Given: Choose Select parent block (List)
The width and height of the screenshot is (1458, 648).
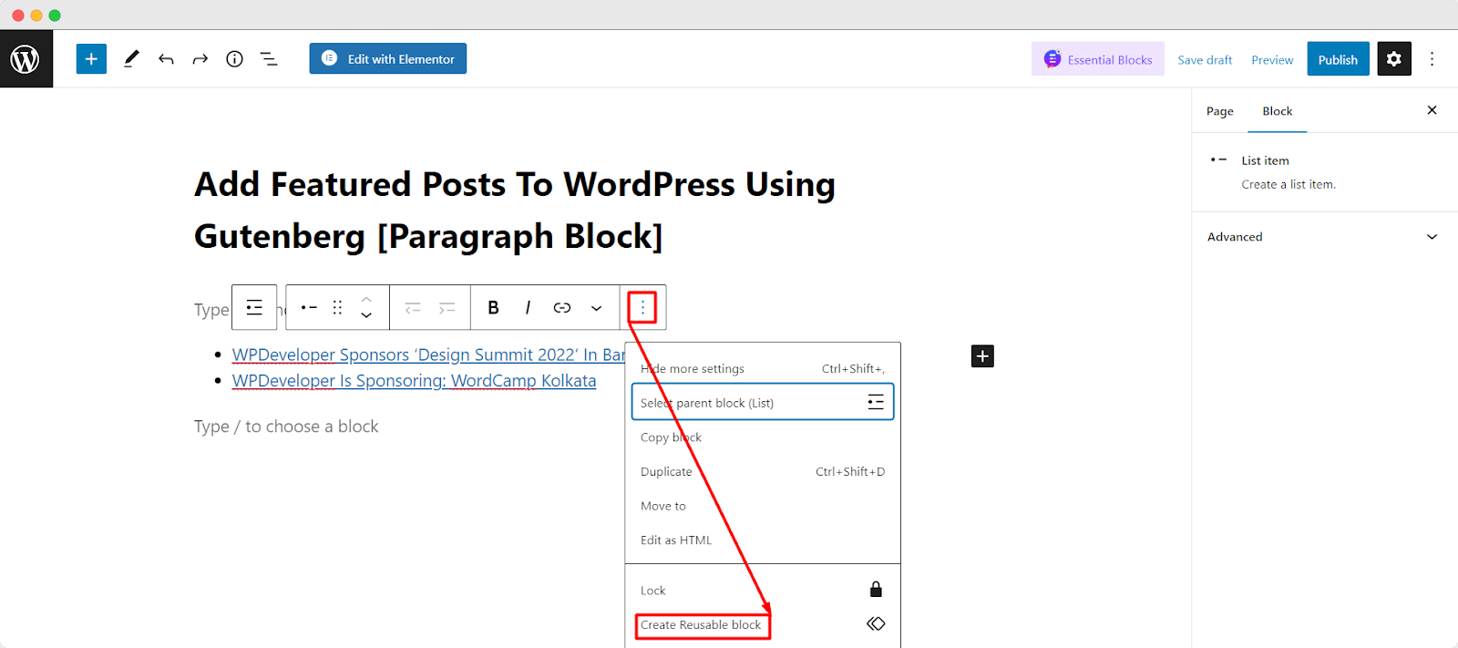Looking at the screenshot, I should (x=763, y=403).
